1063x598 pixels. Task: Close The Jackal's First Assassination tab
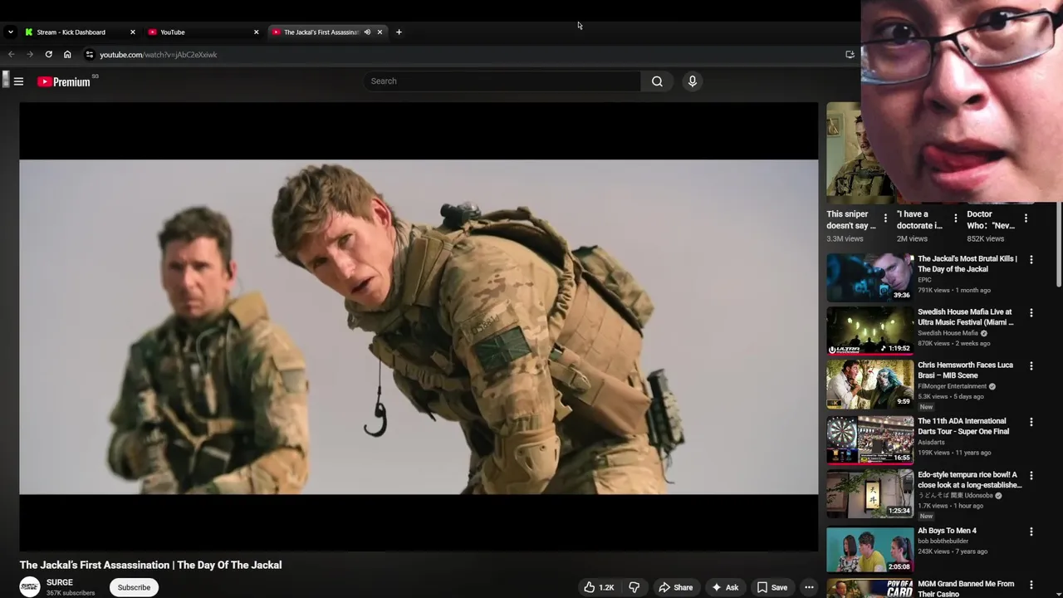[x=380, y=32]
